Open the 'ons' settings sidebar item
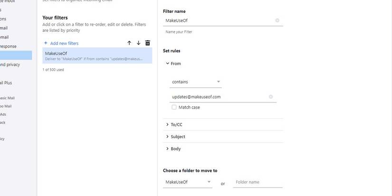The height and width of the screenshot is (196, 392). (x=3, y=19)
